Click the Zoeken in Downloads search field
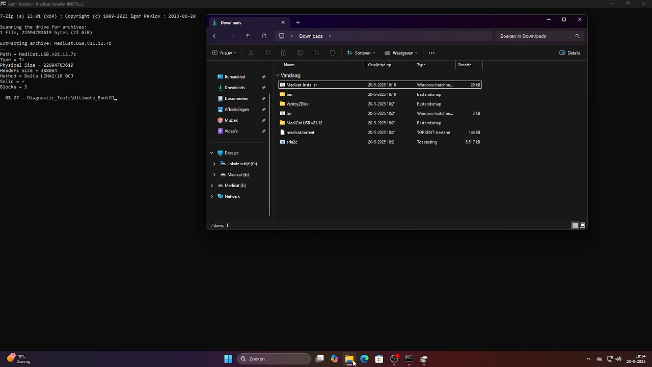 point(538,36)
